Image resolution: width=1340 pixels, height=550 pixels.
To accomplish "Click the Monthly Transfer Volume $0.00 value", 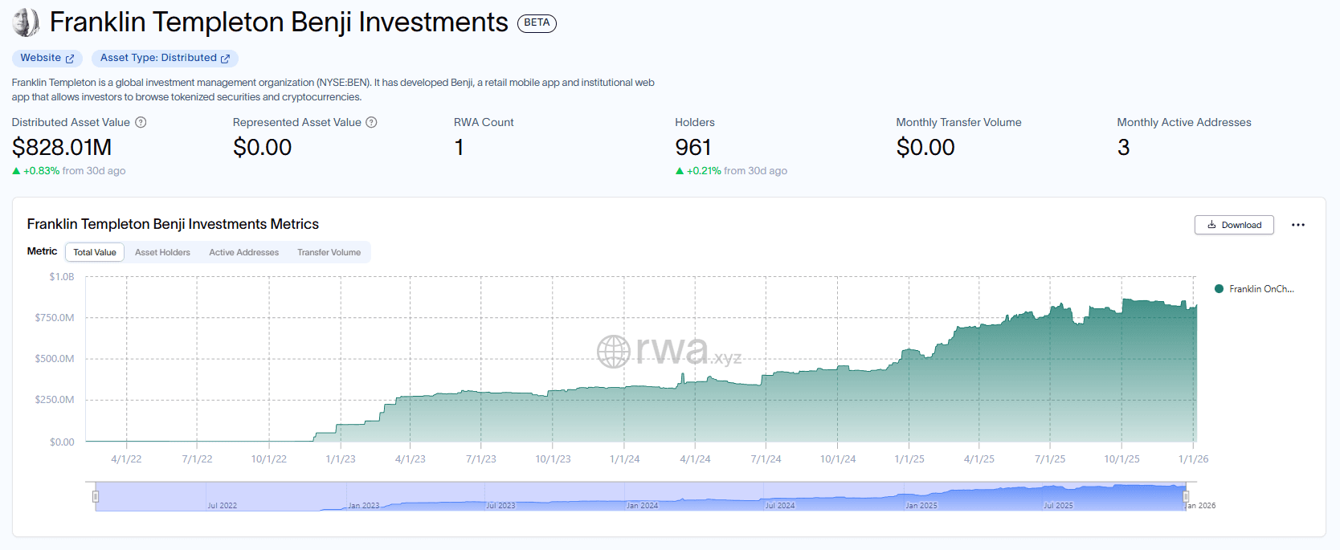I will point(925,148).
